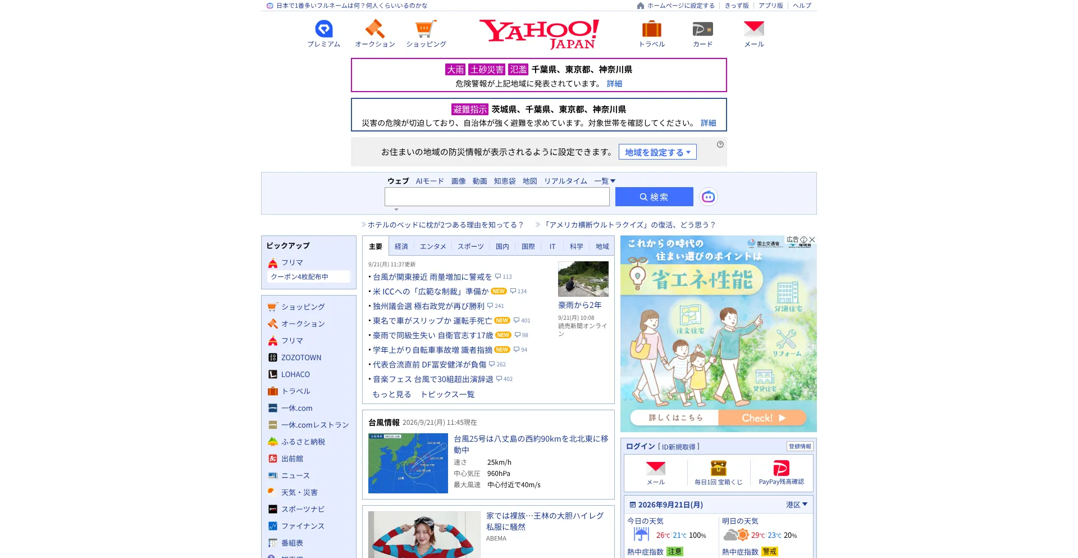
Task: Switch search to リアルタイム
Action: [565, 181]
